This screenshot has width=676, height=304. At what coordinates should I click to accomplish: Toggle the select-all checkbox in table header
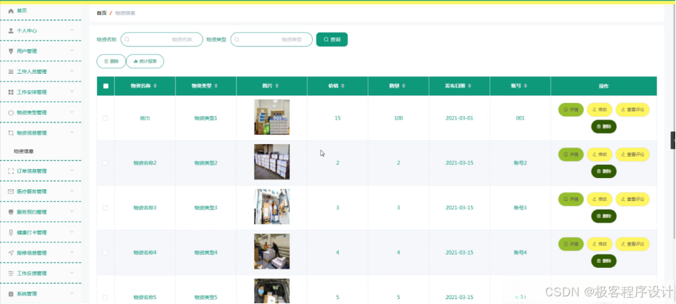(106, 86)
